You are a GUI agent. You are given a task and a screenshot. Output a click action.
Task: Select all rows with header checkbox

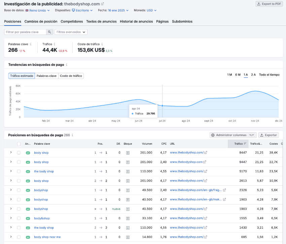19,144
